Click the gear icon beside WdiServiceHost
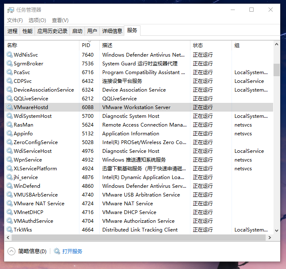This screenshot has width=286, height=269. point(10,151)
